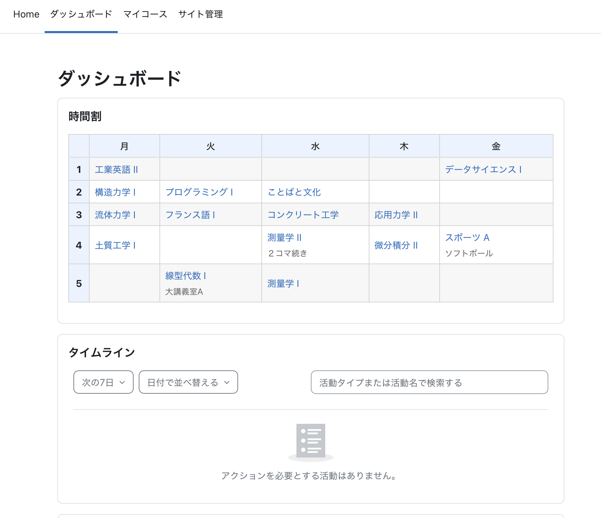The image size is (601, 518).
Task: Go to the スポーツ A course
Action: coord(467,238)
